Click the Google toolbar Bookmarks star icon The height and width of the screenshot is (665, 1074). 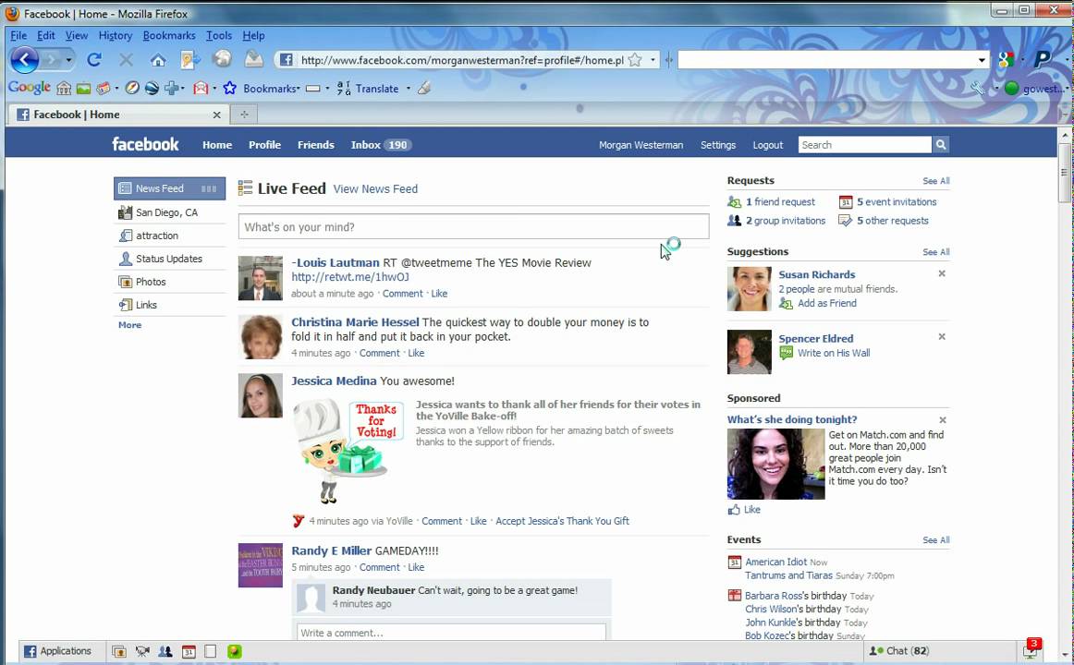pos(229,89)
